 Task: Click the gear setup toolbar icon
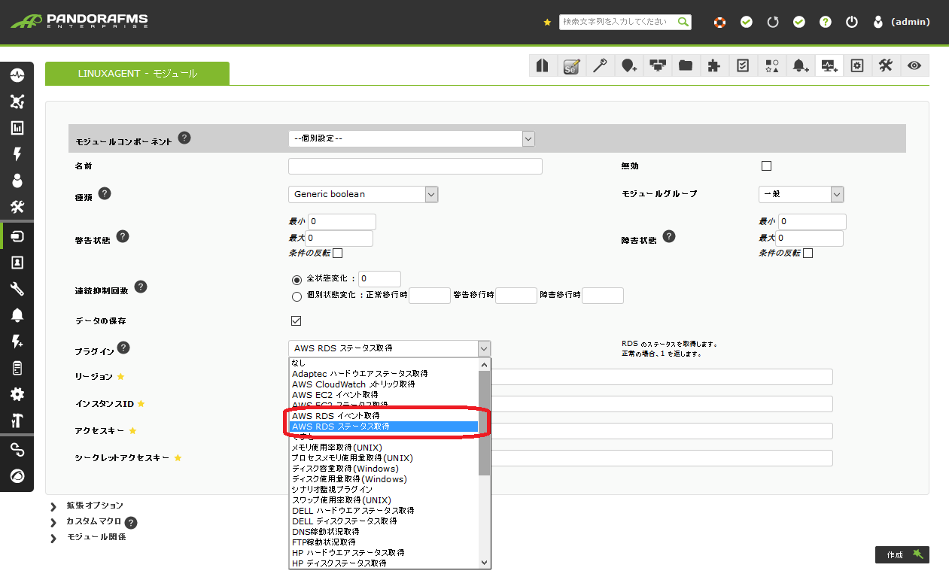click(857, 66)
